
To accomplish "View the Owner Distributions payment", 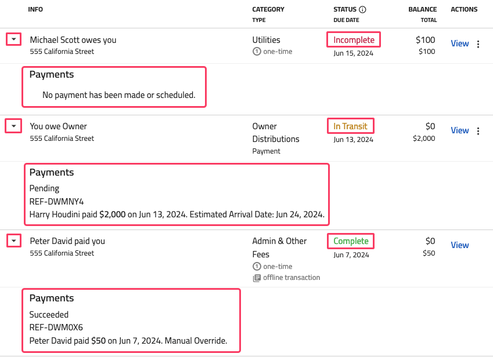I will 459,130.
